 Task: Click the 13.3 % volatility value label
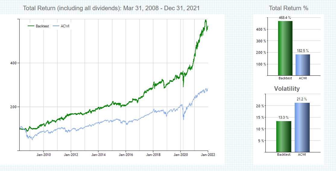283,118
